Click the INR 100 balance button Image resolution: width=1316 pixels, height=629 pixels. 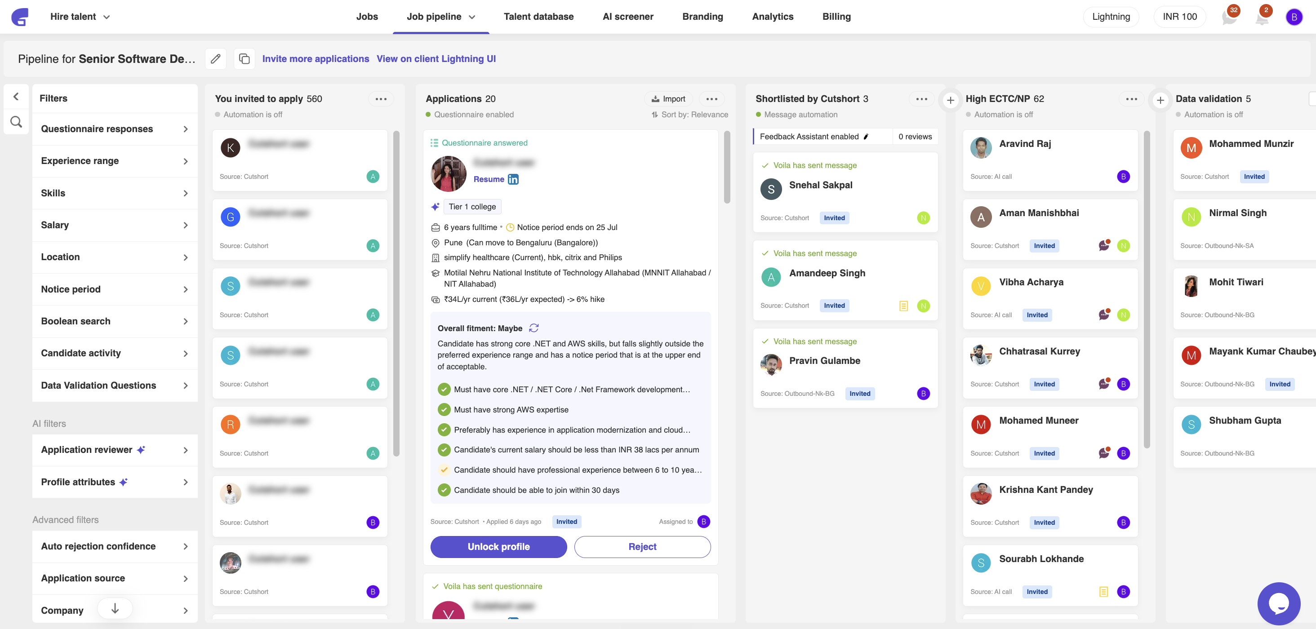click(1180, 17)
